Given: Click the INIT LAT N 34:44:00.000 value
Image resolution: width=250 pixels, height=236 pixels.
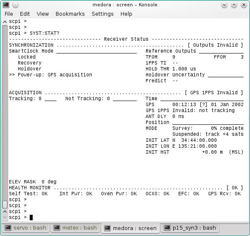Looking at the screenshot, I should tap(194, 140).
